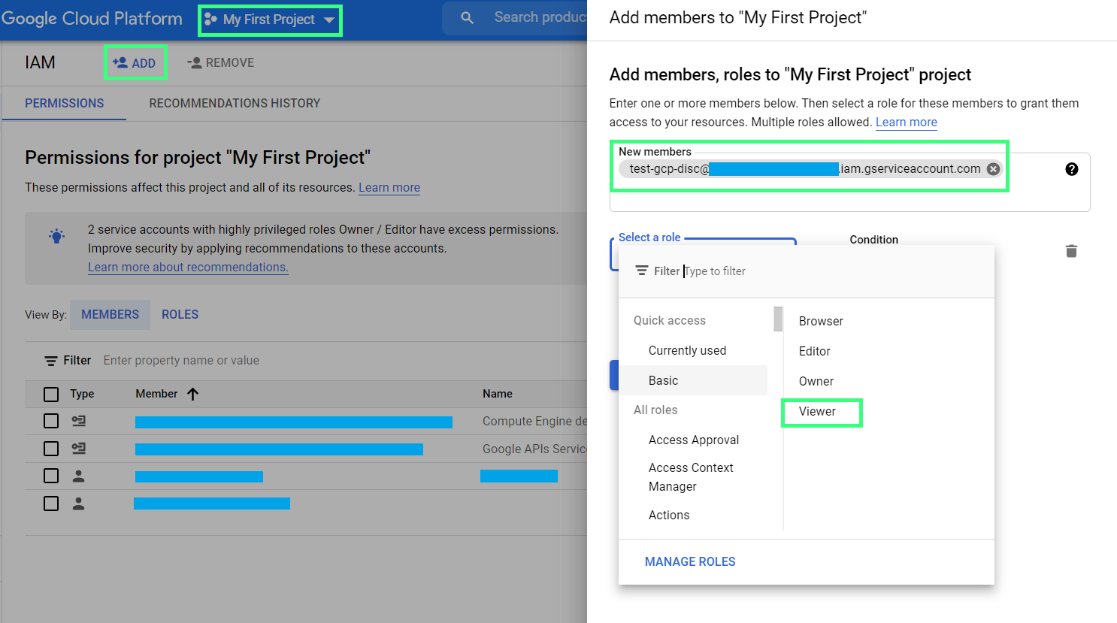Check the last member row checkbox
The width and height of the screenshot is (1117, 623).
coord(51,504)
